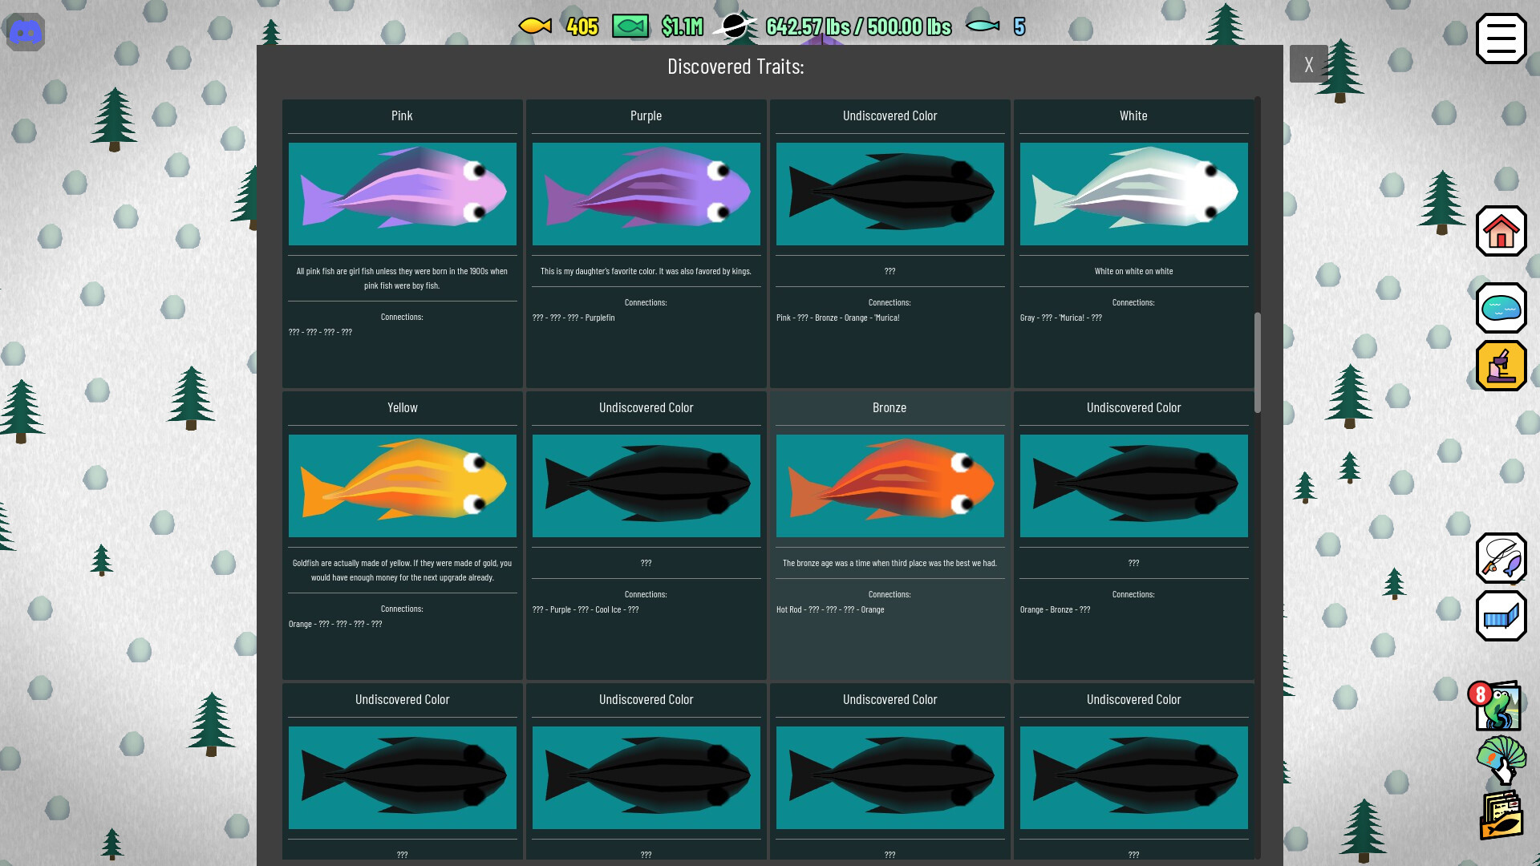Select the fishing net icon
Image resolution: width=1540 pixels, height=866 pixels.
click(x=1501, y=616)
